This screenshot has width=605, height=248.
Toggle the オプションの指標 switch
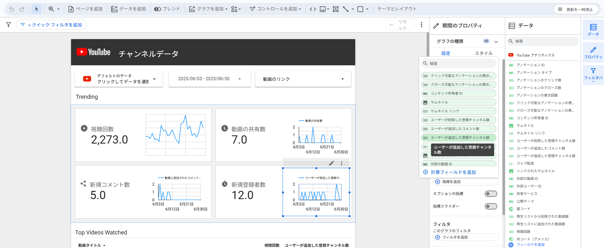[491, 194]
